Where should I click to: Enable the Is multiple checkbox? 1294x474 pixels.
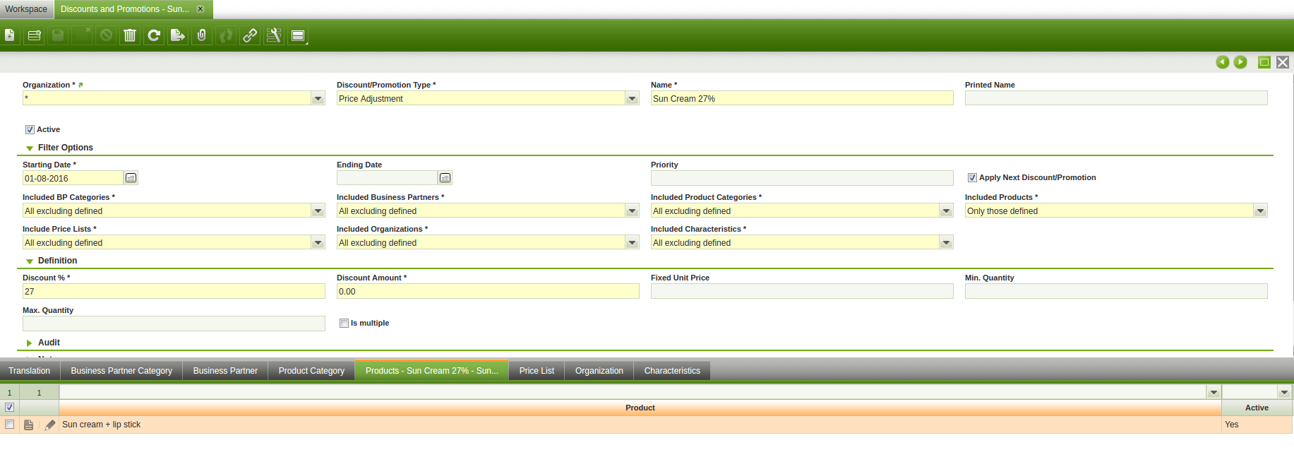(x=344, y=323)
